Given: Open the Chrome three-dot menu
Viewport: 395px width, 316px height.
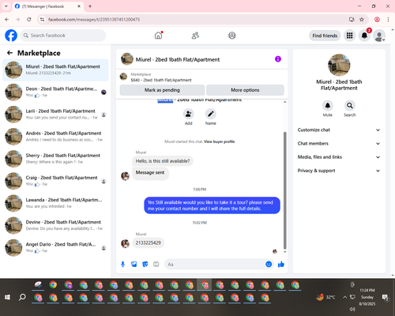Looking at the screenshot, I should click(x=388, y=19).
